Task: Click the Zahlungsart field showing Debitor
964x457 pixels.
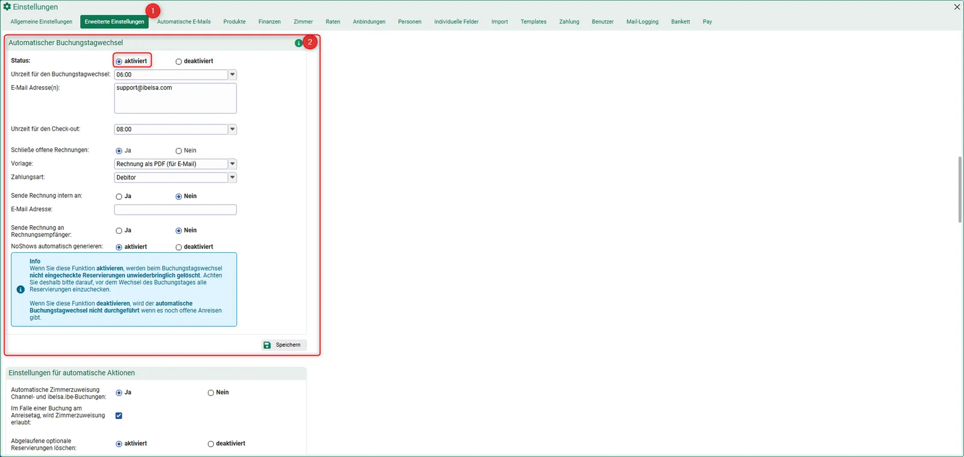Action: point(171,178)
